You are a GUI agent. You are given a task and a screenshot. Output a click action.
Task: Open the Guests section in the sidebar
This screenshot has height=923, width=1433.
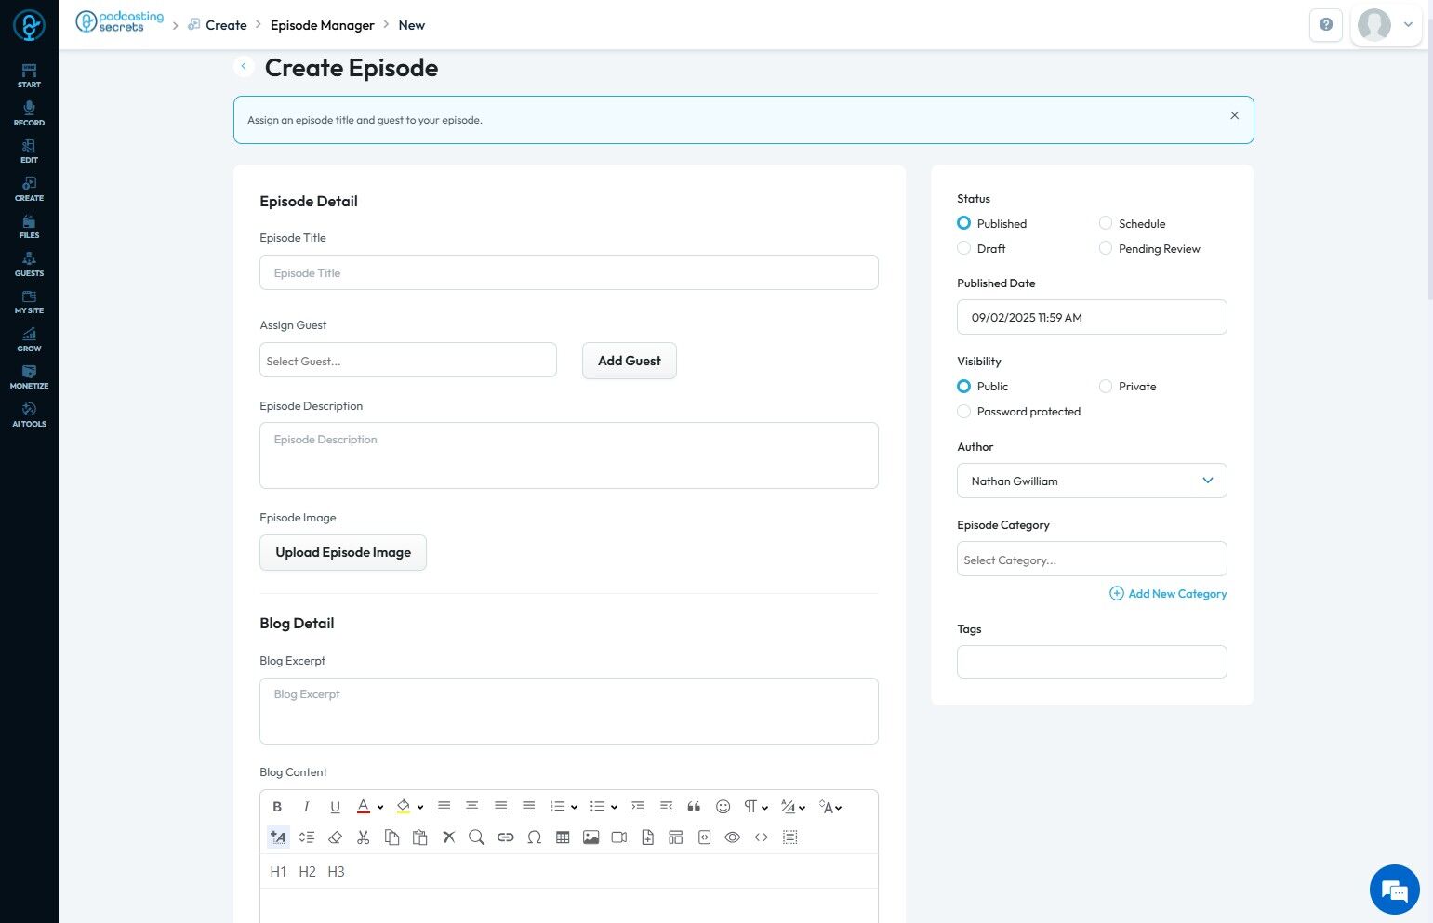coord(29,264)
